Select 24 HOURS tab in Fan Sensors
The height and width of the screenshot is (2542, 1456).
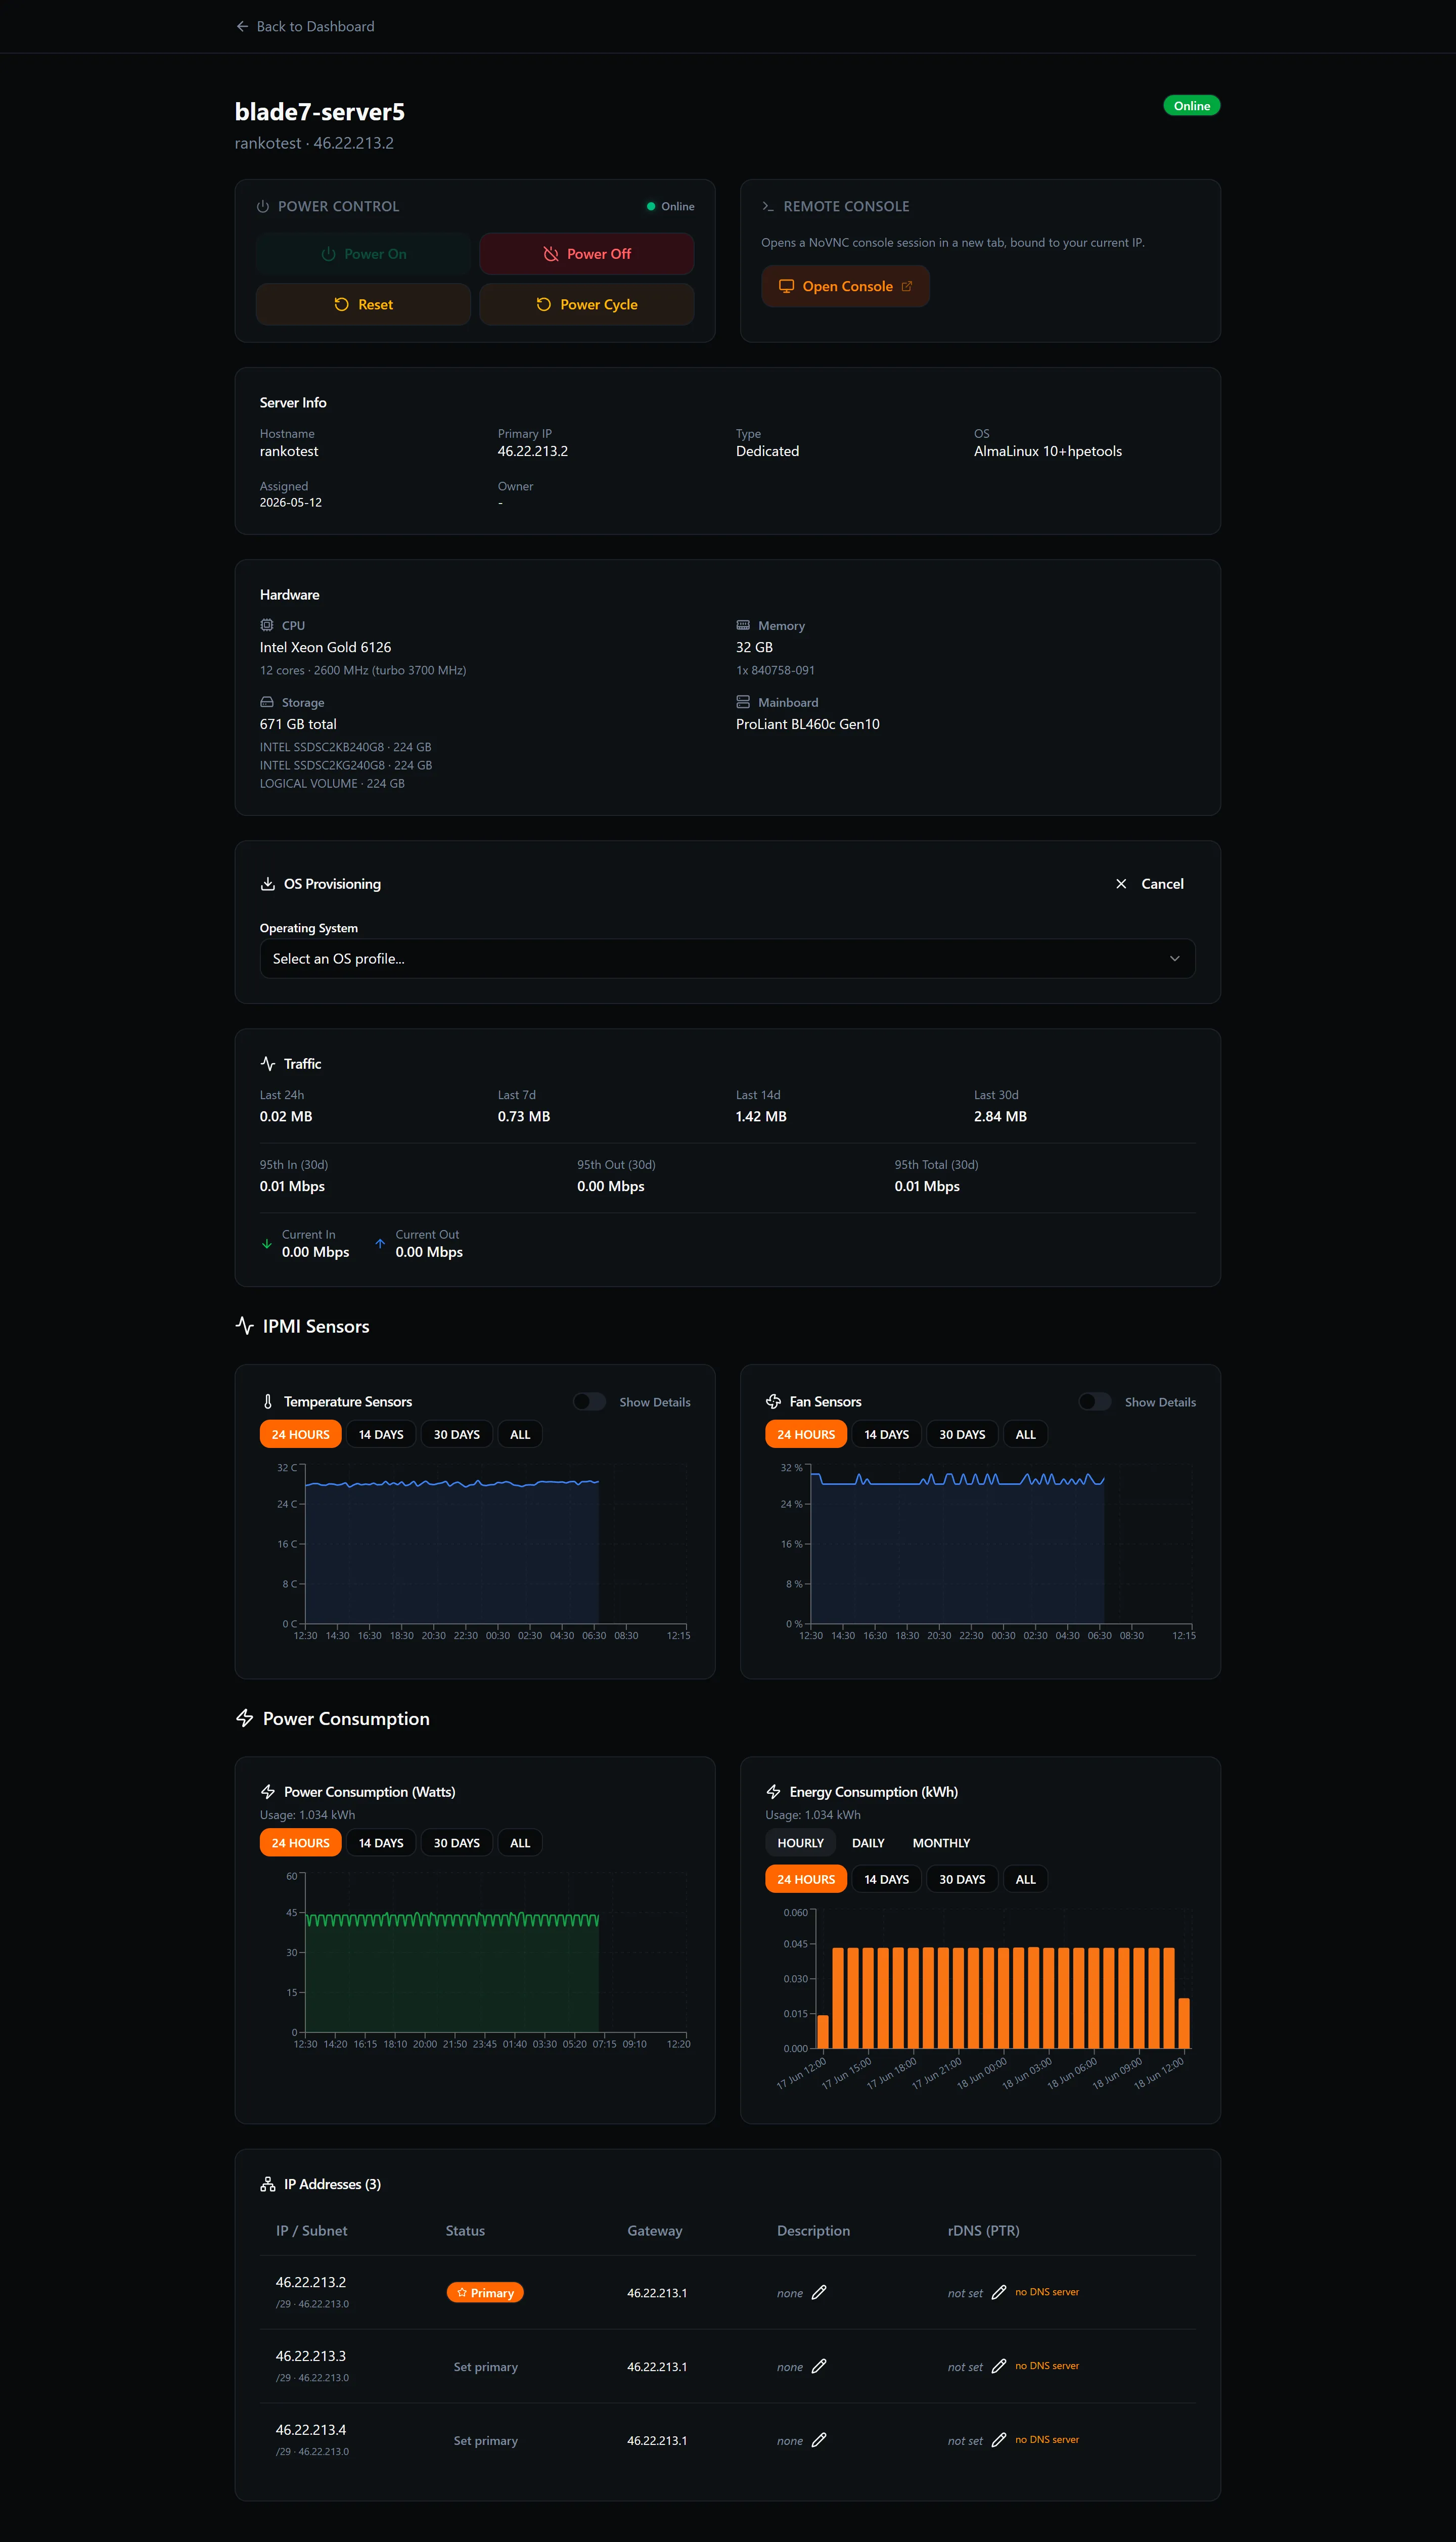point(806,1434)
